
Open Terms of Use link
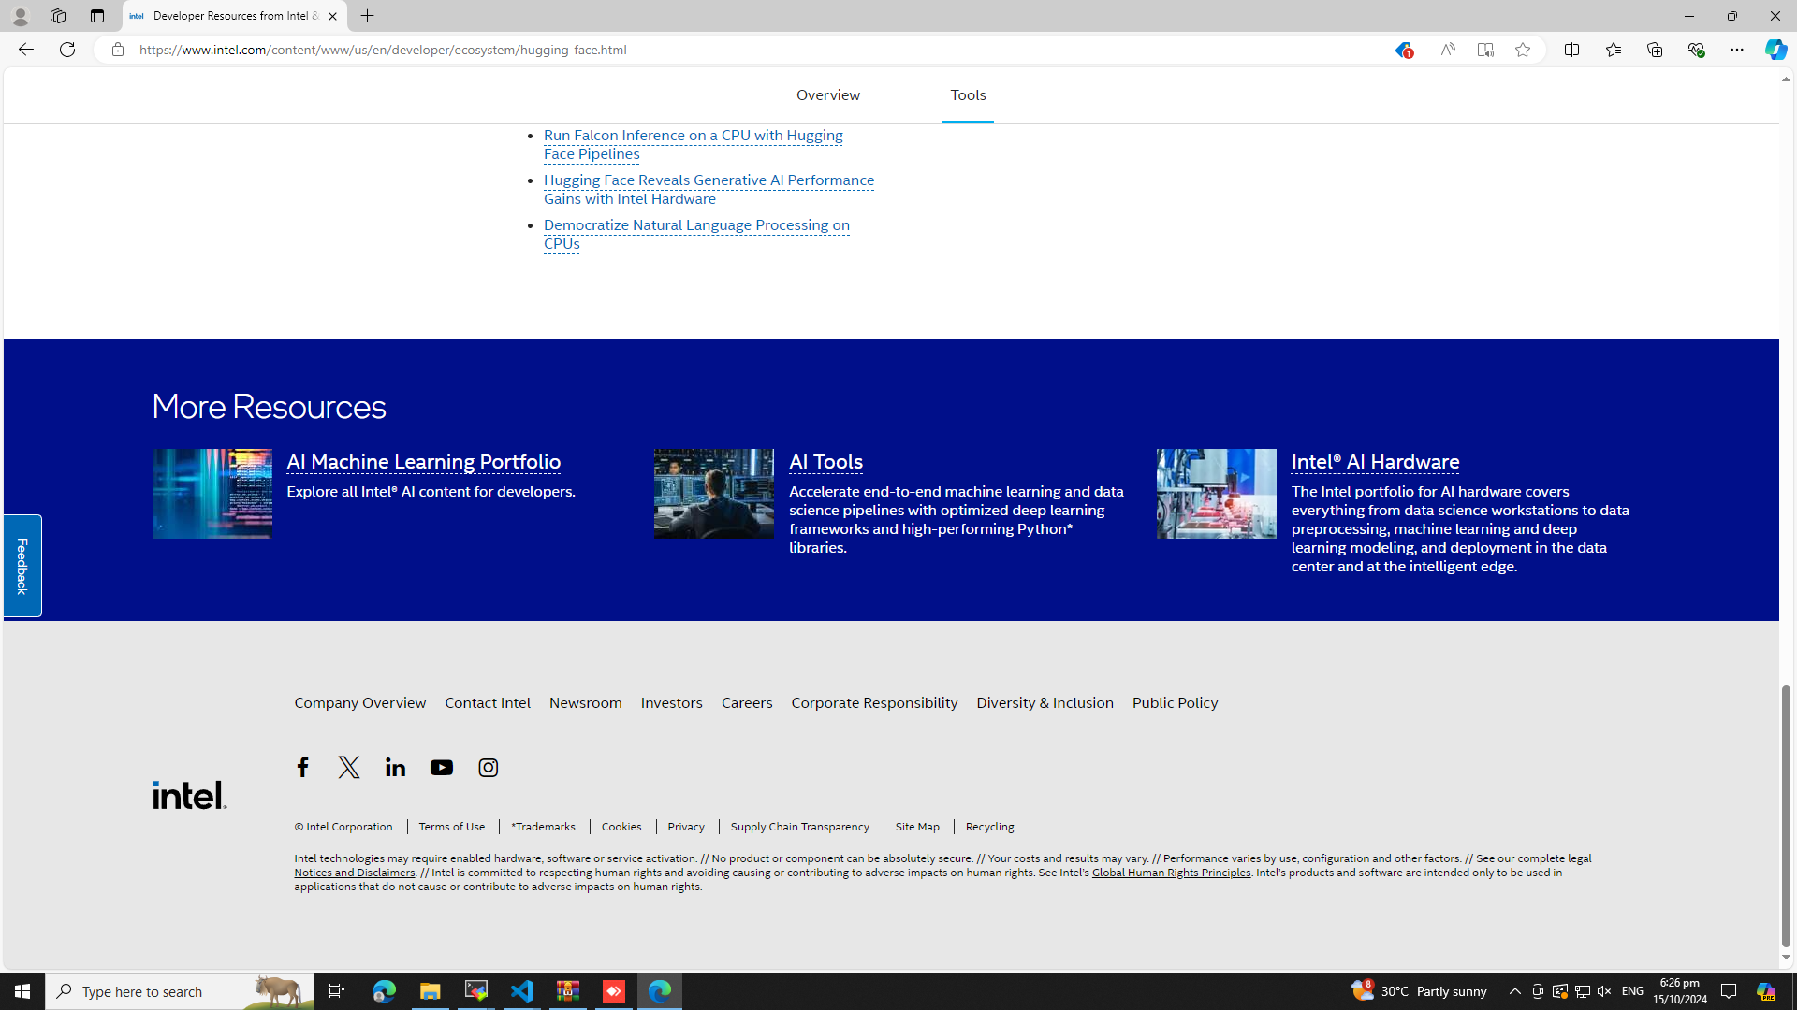[452, 827]
